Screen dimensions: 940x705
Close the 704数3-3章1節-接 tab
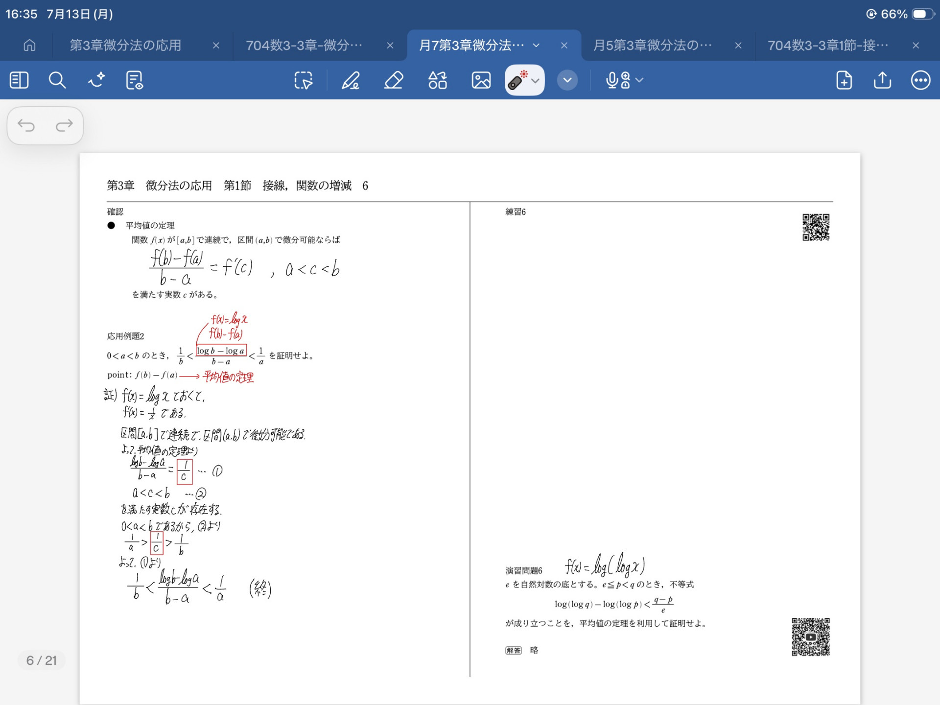916,46
